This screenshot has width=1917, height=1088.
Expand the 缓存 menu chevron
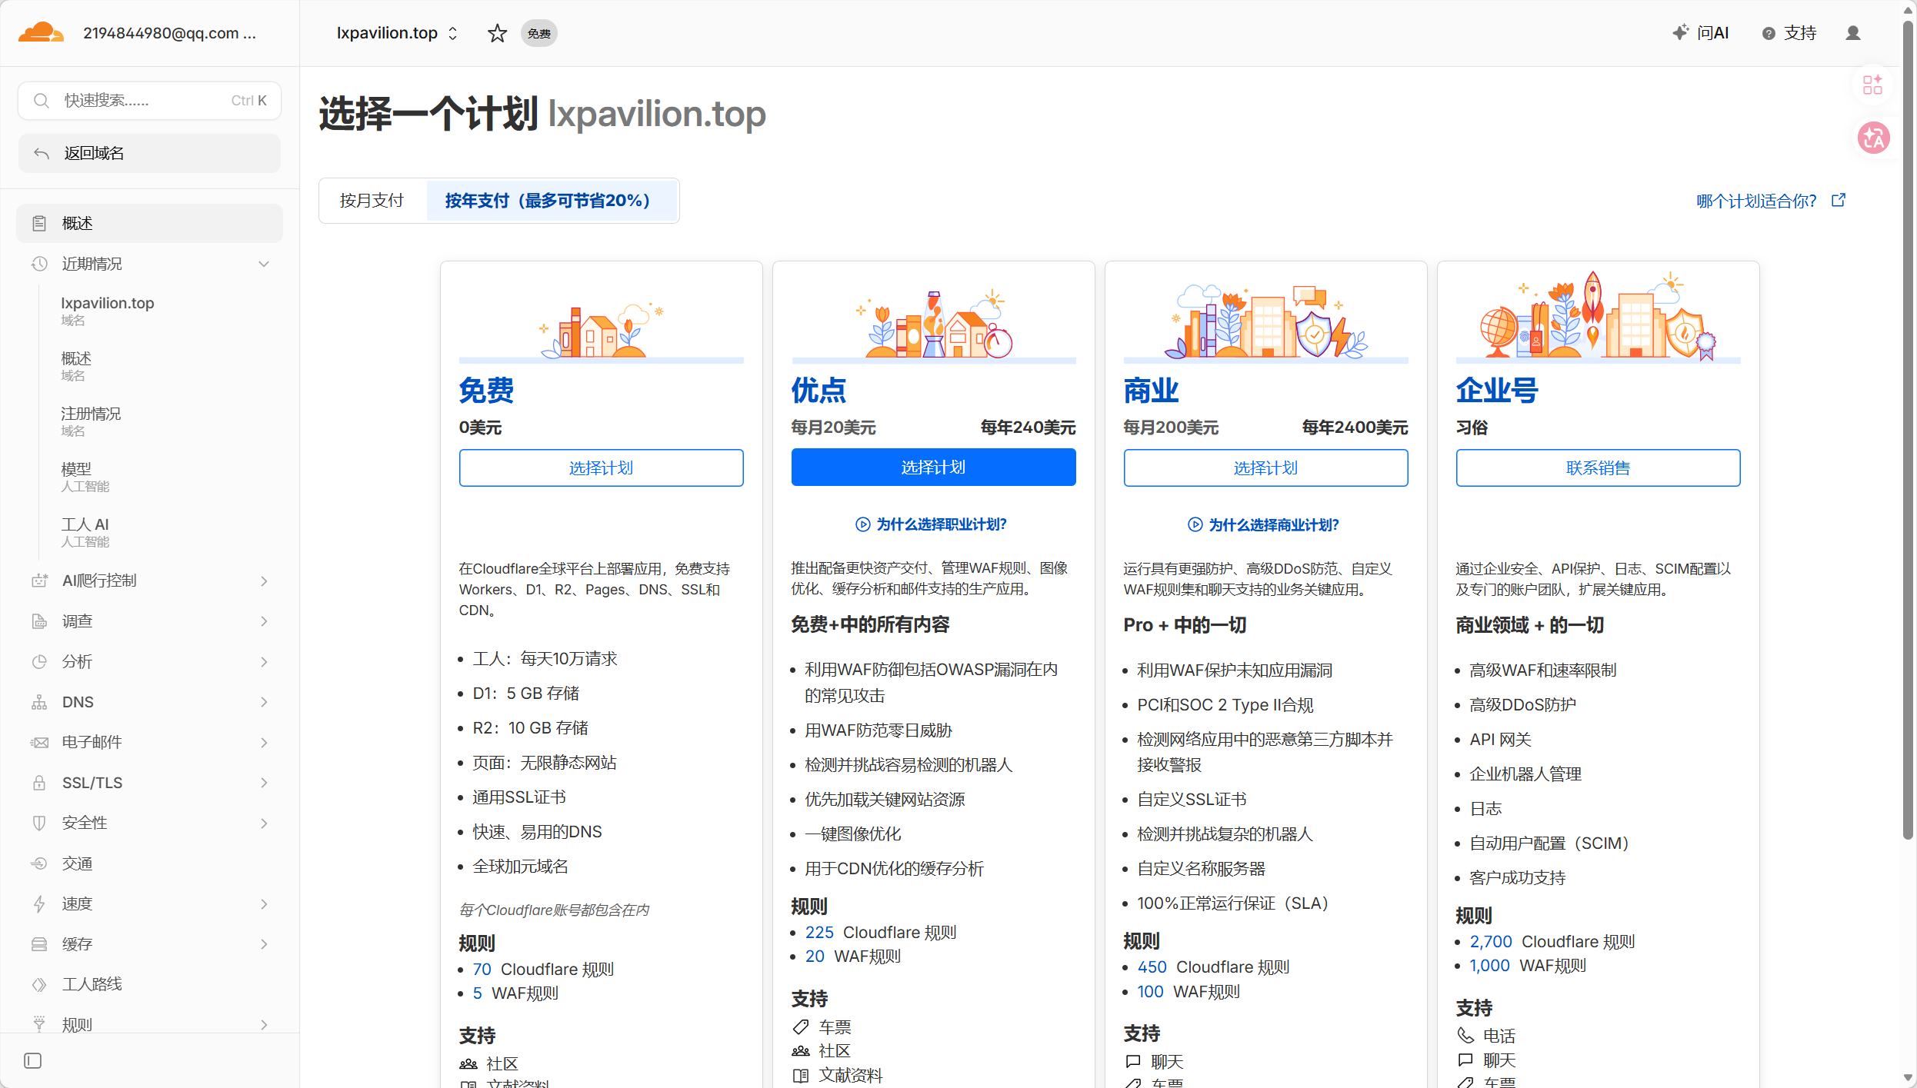click(264, 944)
